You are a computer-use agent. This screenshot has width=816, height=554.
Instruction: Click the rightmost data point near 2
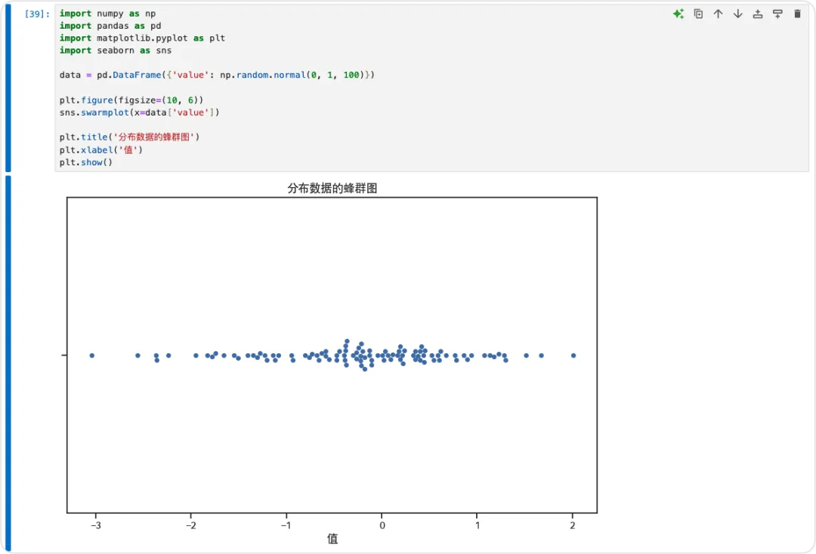tap(573, 355)
